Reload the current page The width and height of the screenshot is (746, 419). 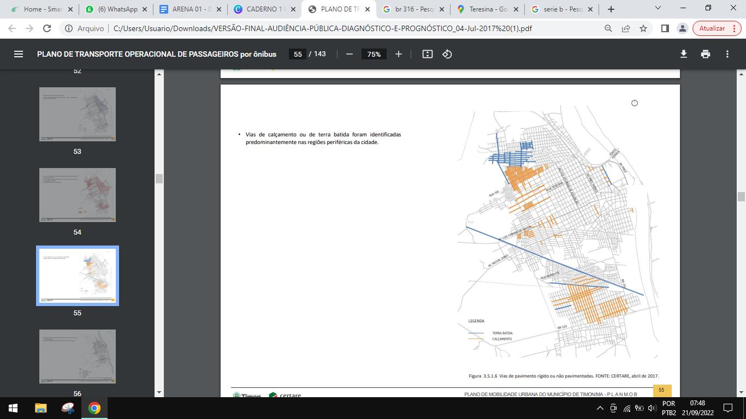(x=47, y=28)
